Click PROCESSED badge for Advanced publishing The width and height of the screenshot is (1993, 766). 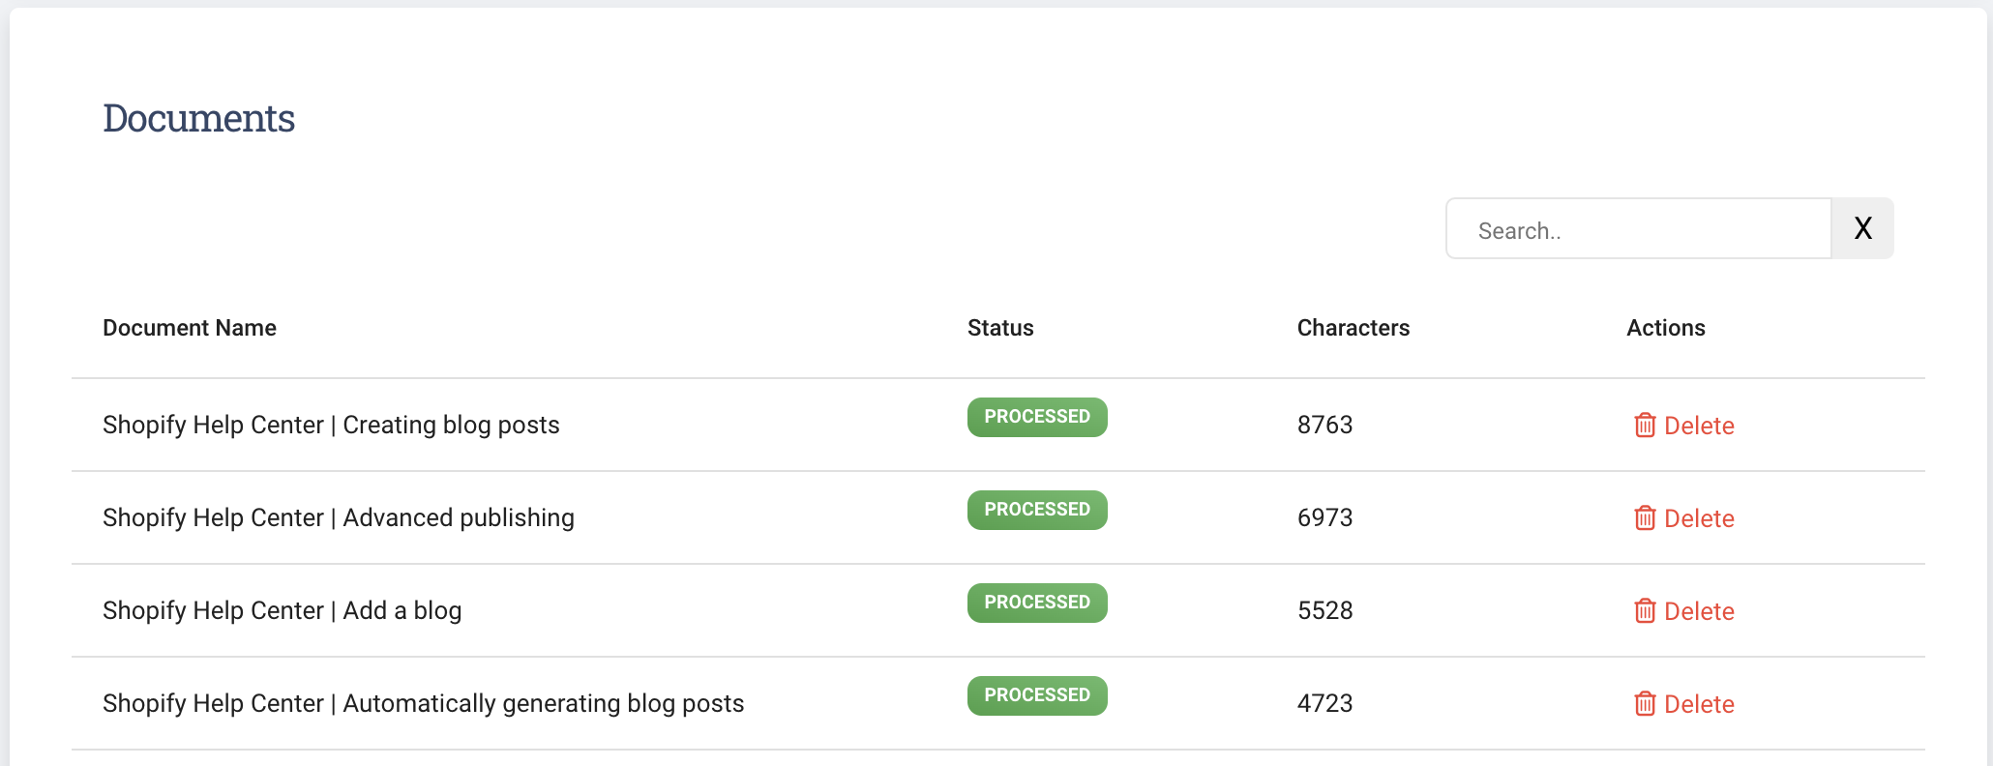coord(1037,510)
